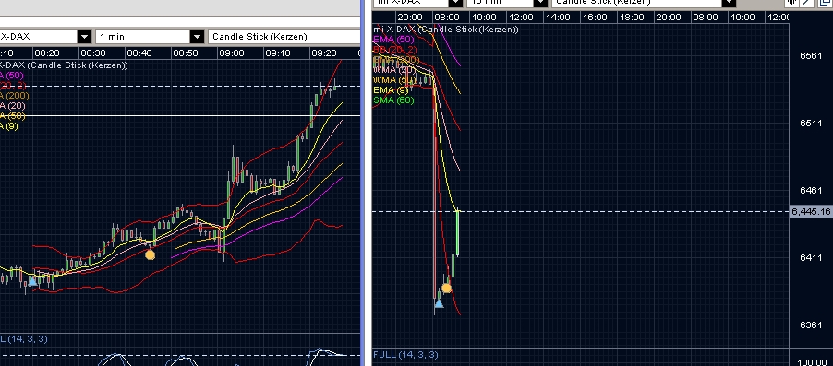Click the 6,445.16 current price label
Image resolution: width=833 pixels, height=366 pixels.
pyautogui.click(x=811, y=212)
